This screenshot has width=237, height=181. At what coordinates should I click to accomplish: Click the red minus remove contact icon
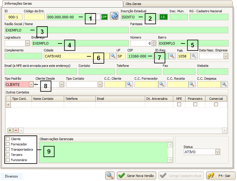coord(16,130)
